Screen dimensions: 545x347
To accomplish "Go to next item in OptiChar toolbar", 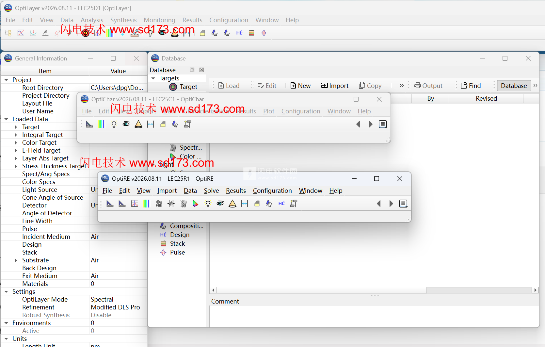I will point(371,124).
